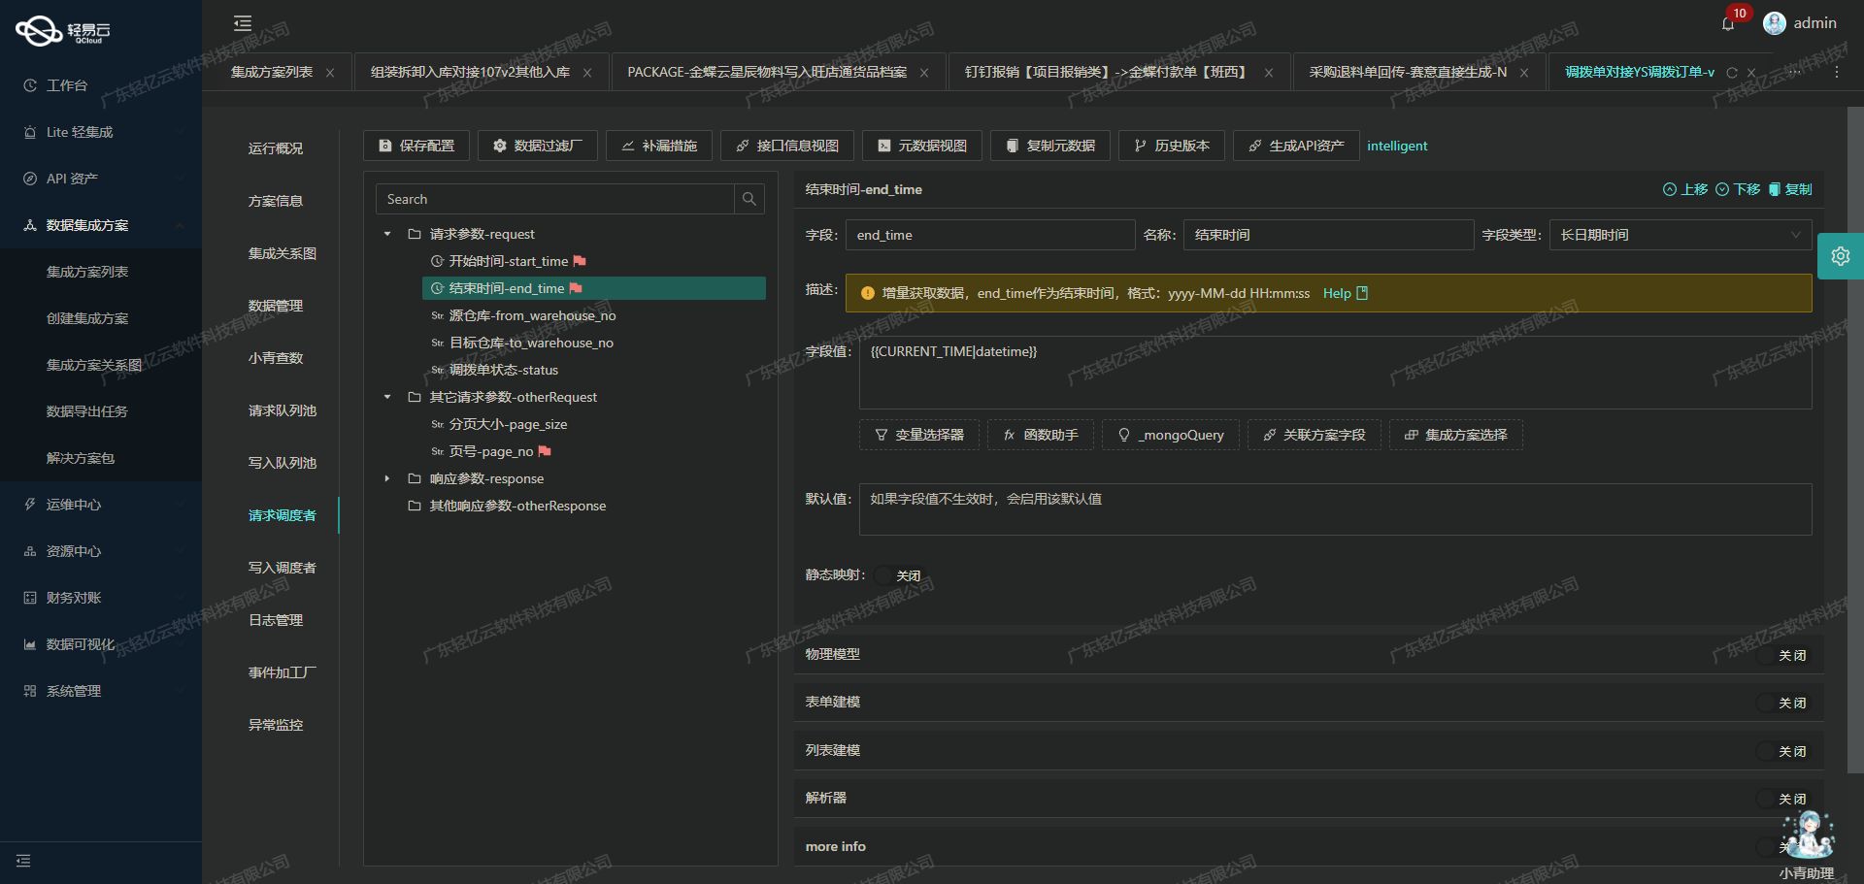The image size is (1864, 884).
Task: Open 创建集成方案 in the sidebar
Action: point(87,318)
